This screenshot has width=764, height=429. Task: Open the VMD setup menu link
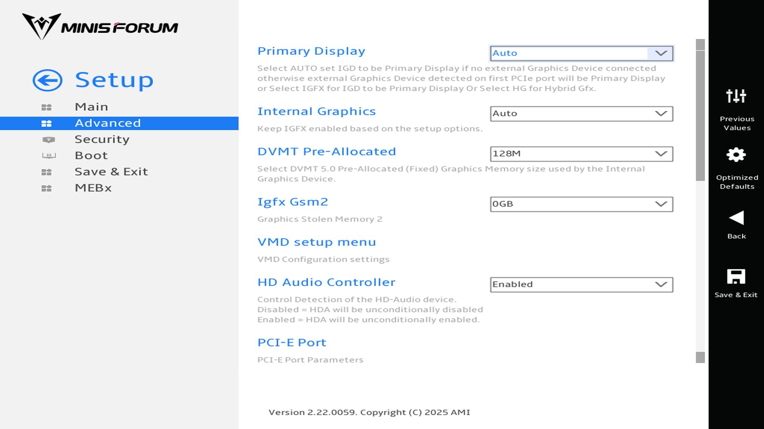[x=316, y=242]
